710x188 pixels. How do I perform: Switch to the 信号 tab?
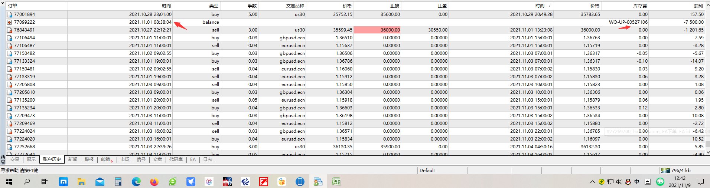point(141,159)
